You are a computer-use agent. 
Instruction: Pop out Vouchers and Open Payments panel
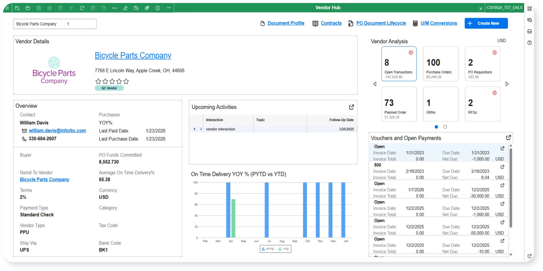508,138
